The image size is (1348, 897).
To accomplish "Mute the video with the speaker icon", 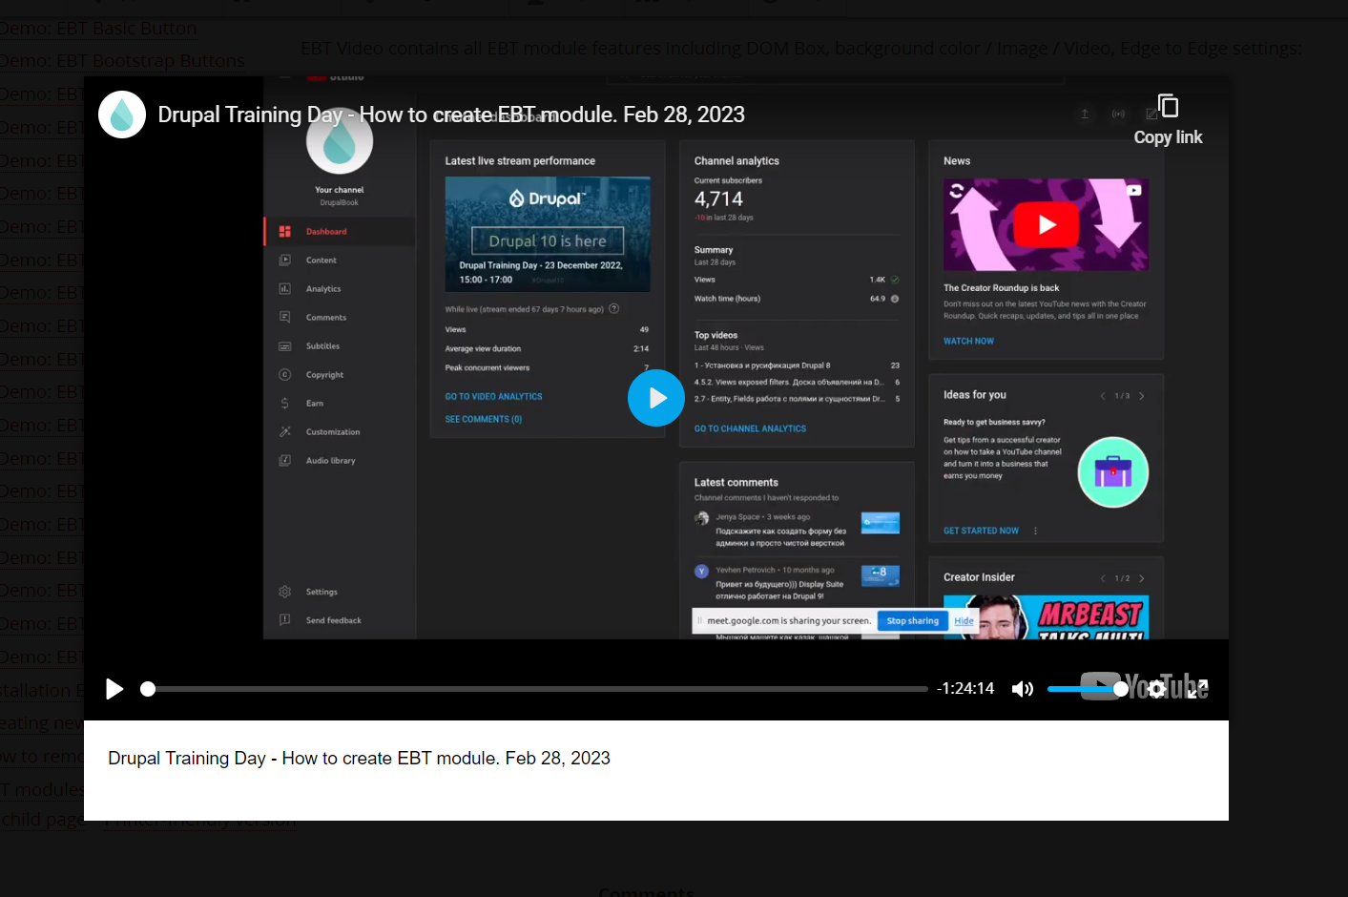I will [1023, 689].
